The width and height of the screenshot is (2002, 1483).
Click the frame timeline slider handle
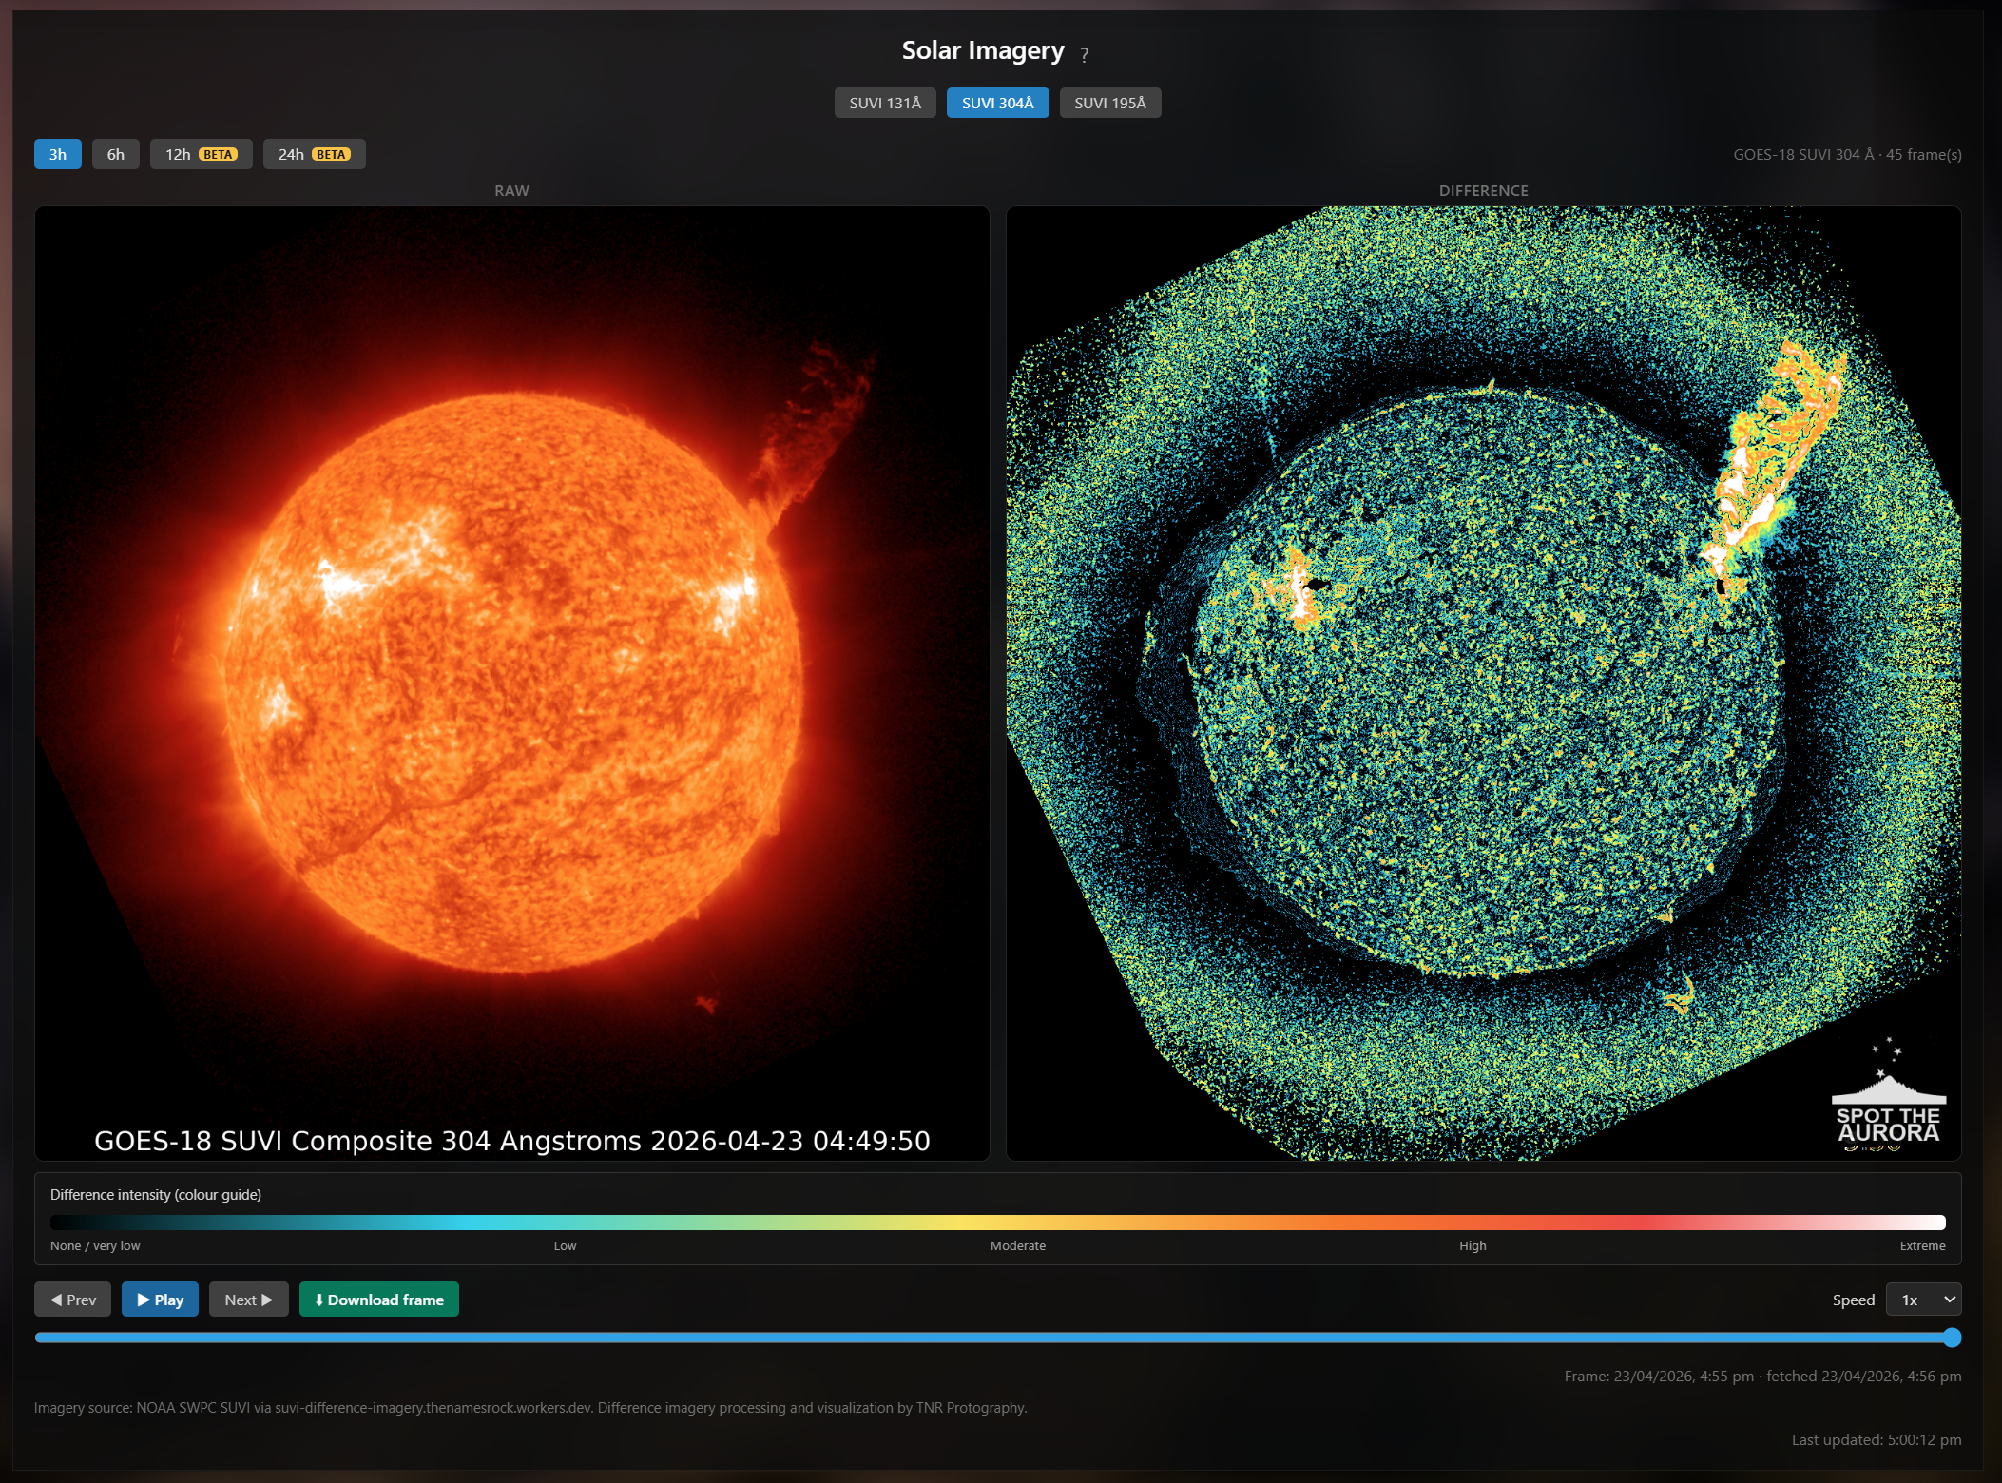(x=1953, y=1338)
